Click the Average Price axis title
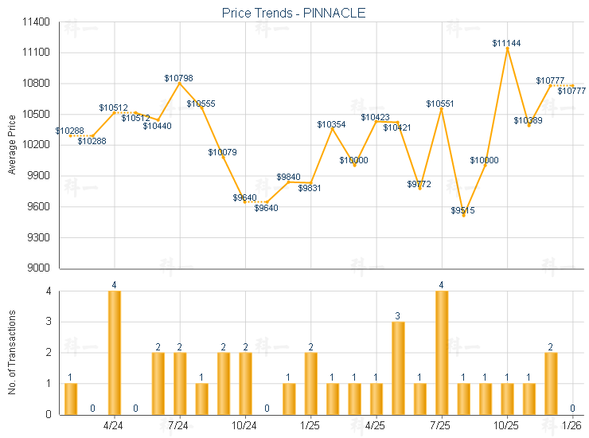The image size is (589, 438). coord(12,145)
